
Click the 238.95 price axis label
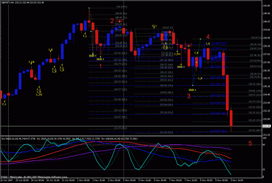(266, 38)
